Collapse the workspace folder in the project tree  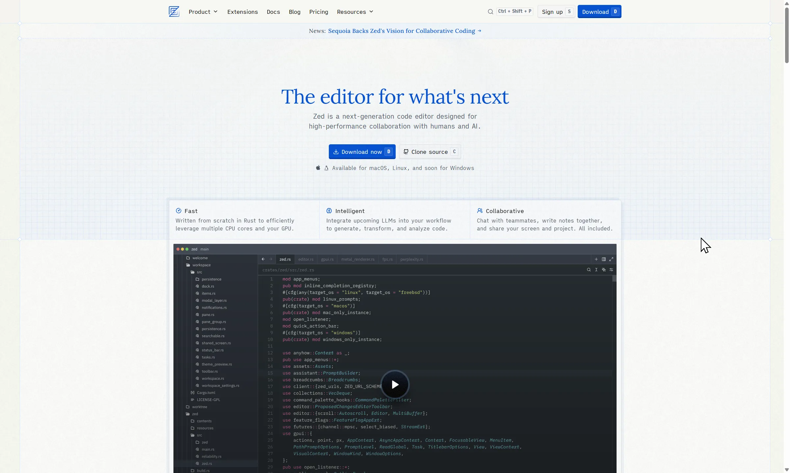[198, 265]
